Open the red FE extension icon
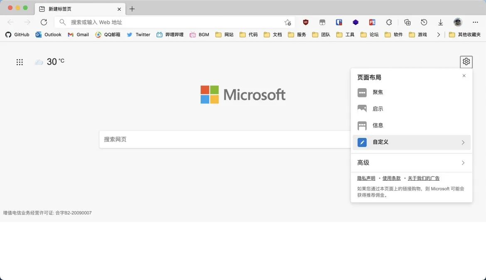Screen dimensions: 486x280 point(372,22)
